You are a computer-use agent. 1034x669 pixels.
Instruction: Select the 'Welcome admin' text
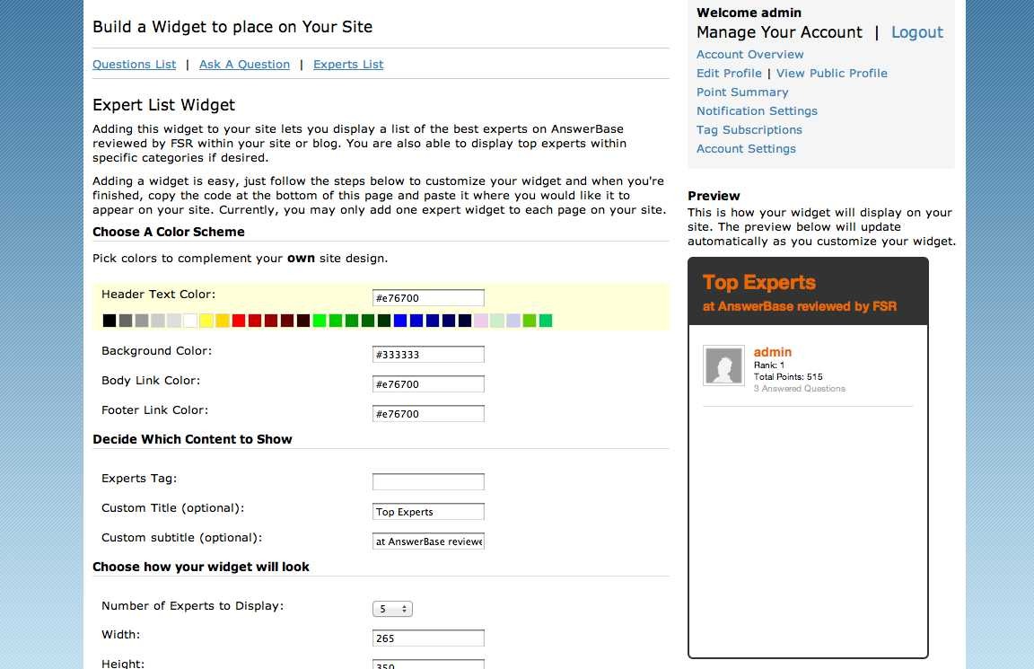749,13
